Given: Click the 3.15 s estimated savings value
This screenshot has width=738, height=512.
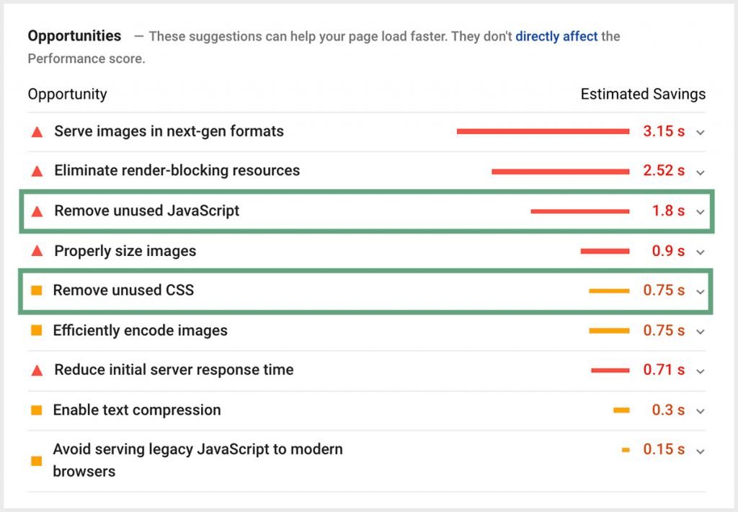Looking at the screenshot, I should coord(661,131).
